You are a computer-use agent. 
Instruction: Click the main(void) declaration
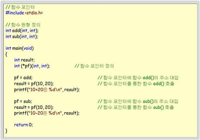pos(19,48)
